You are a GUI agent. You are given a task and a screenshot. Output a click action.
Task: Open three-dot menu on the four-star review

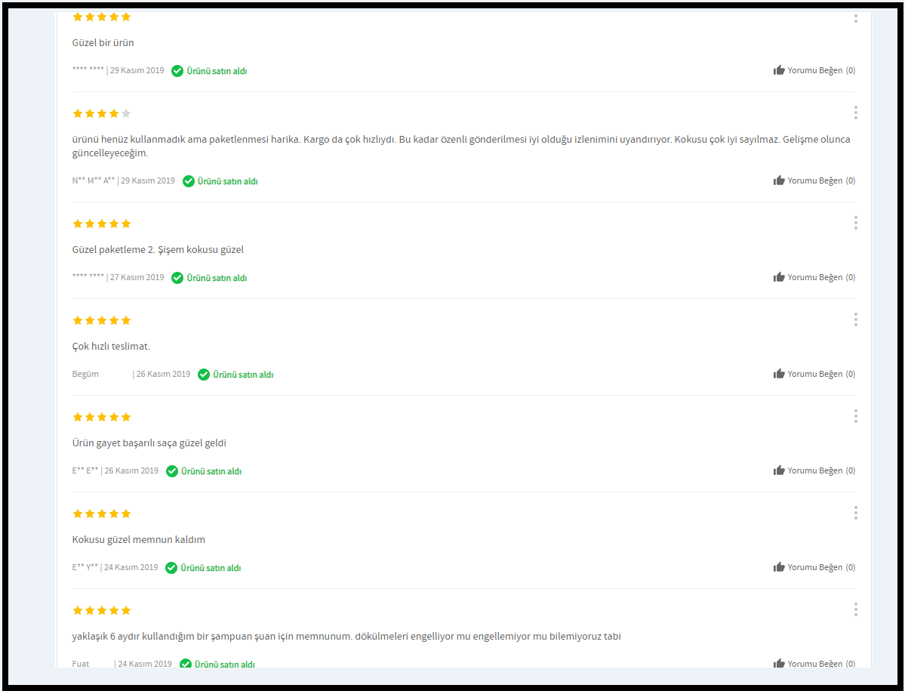point(855,113)
